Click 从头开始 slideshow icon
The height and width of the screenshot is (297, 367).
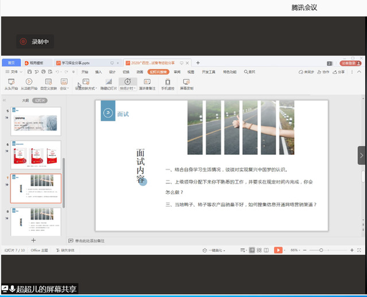pyautogui.click(x=10, y=82)
